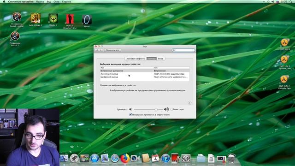
Task: Launch Launchpad rocket icon in Dock
Action: pyautogui.click(x=74, y=158)
